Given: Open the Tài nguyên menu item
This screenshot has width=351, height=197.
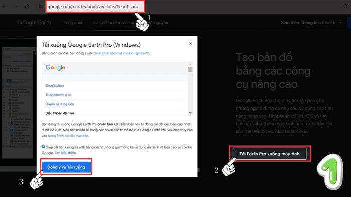Looking at the screenshot, I should pos(158,23).
